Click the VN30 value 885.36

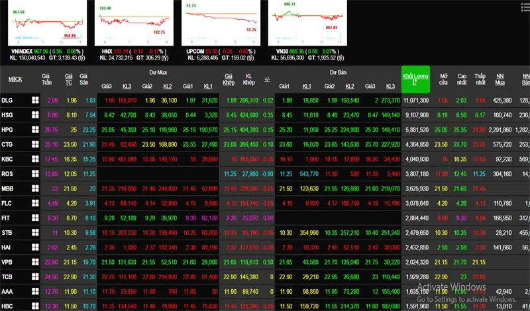pyautogui.click(x=297, y=52)
